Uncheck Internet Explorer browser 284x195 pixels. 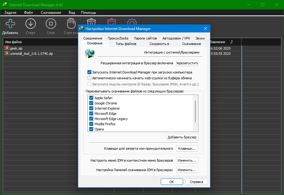click(91, 108)
